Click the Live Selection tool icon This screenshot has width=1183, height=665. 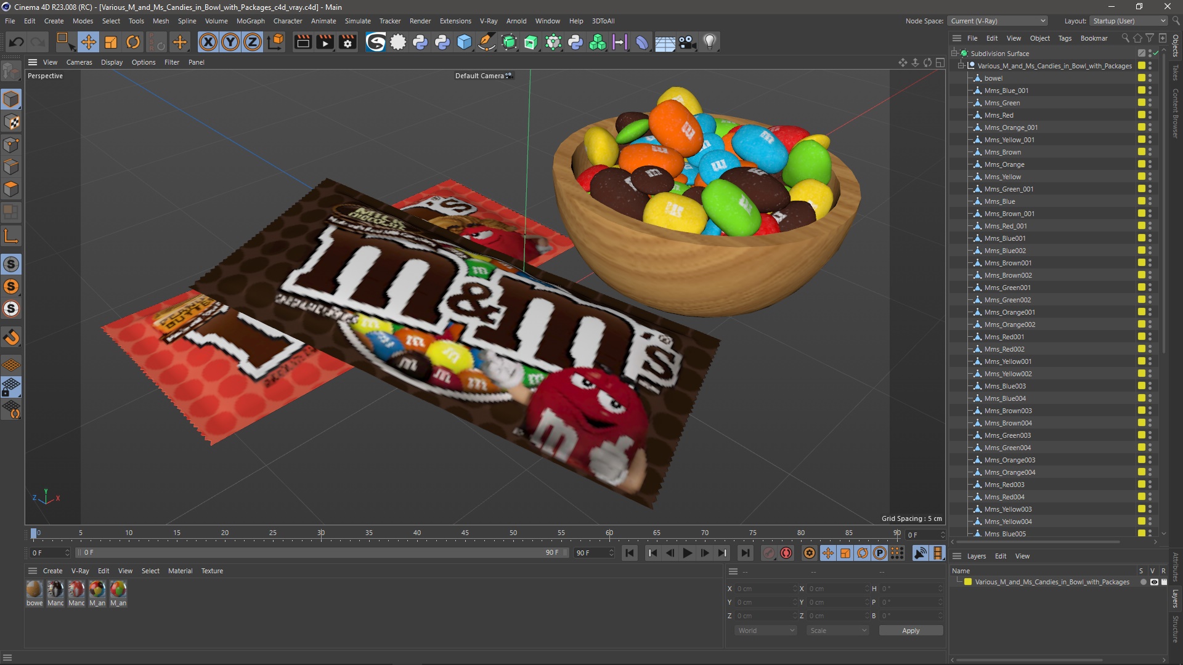coord(64,42)
